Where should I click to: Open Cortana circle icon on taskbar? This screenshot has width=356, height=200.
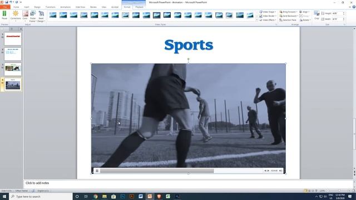[77, 196]
